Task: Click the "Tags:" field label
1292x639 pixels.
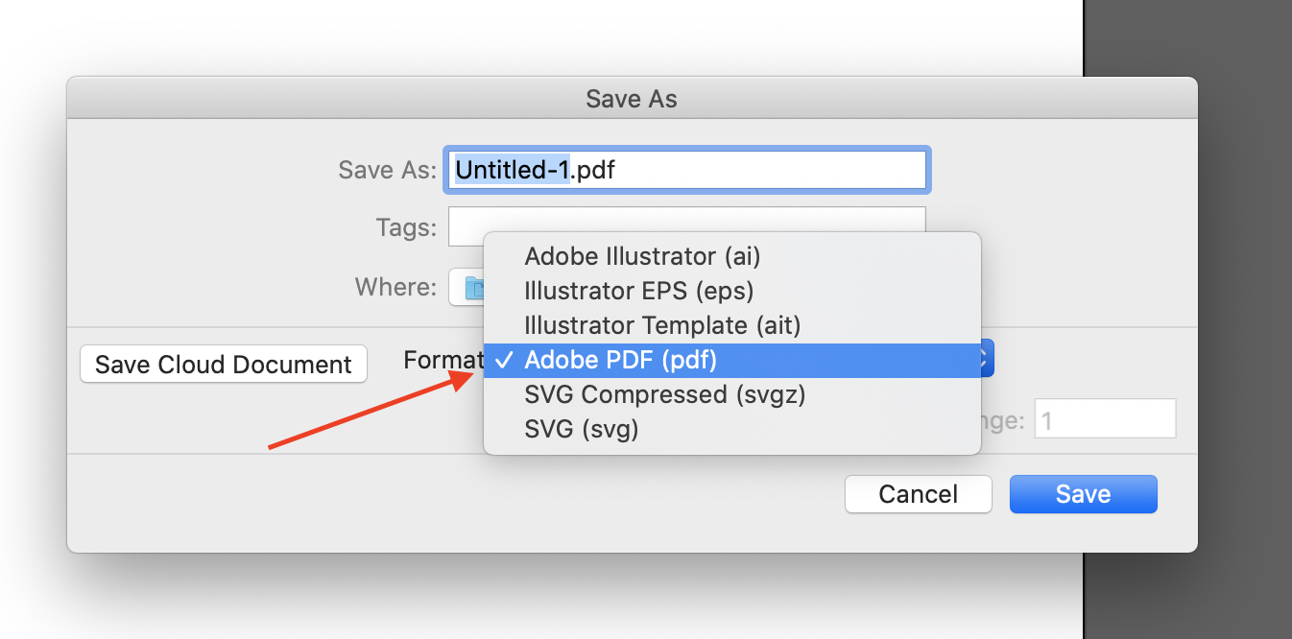Action: click(406, 228)
